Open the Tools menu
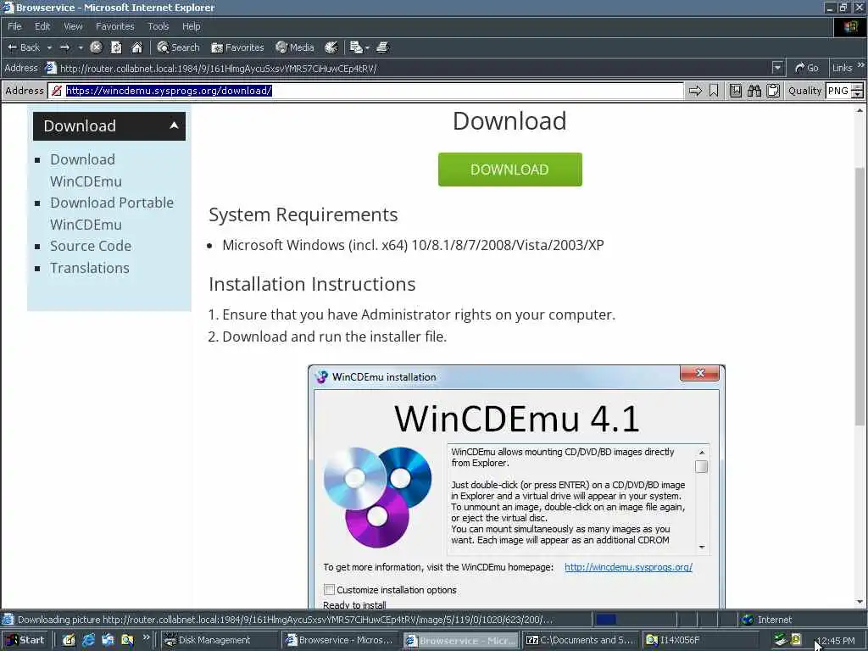Screen dimensions: 868x651 (x=158, y=26)
